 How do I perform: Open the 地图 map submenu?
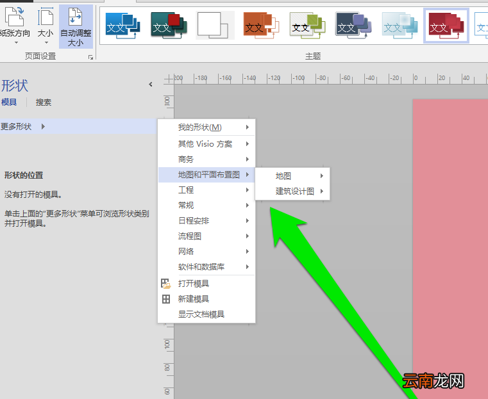coord(292,176)
